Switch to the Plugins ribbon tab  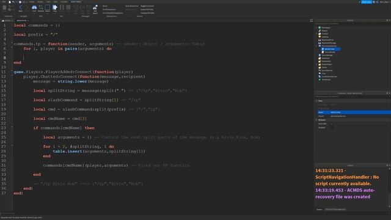click(x=64, y=2)
